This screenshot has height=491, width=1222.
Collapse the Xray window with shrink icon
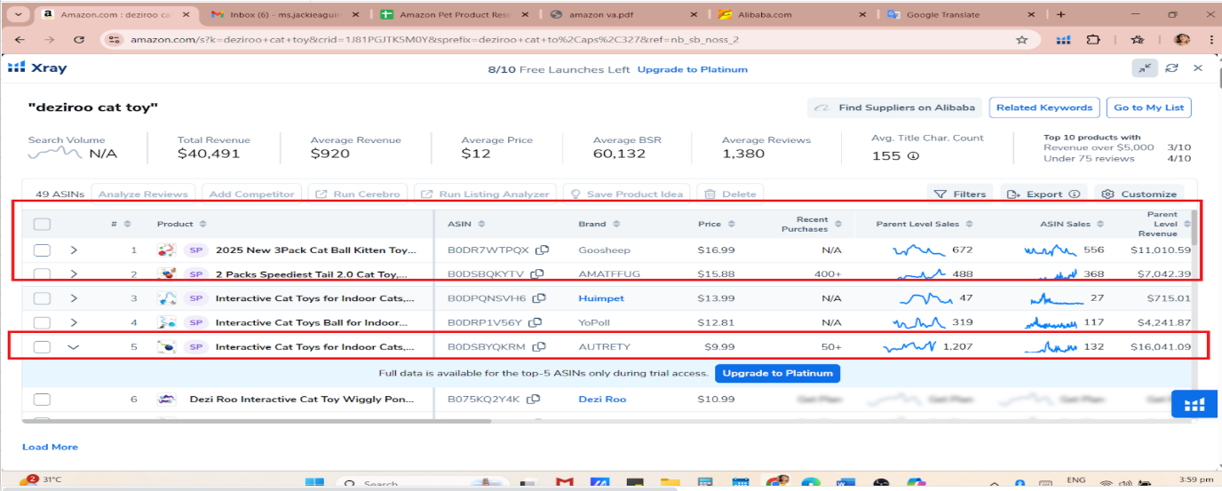point(1145,68)
